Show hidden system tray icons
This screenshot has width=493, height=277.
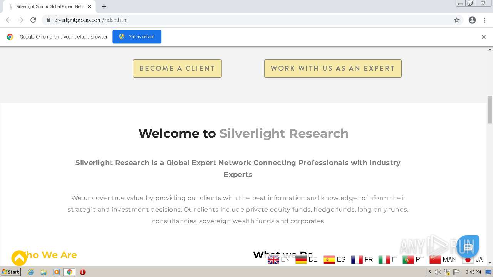pos(429,272)
